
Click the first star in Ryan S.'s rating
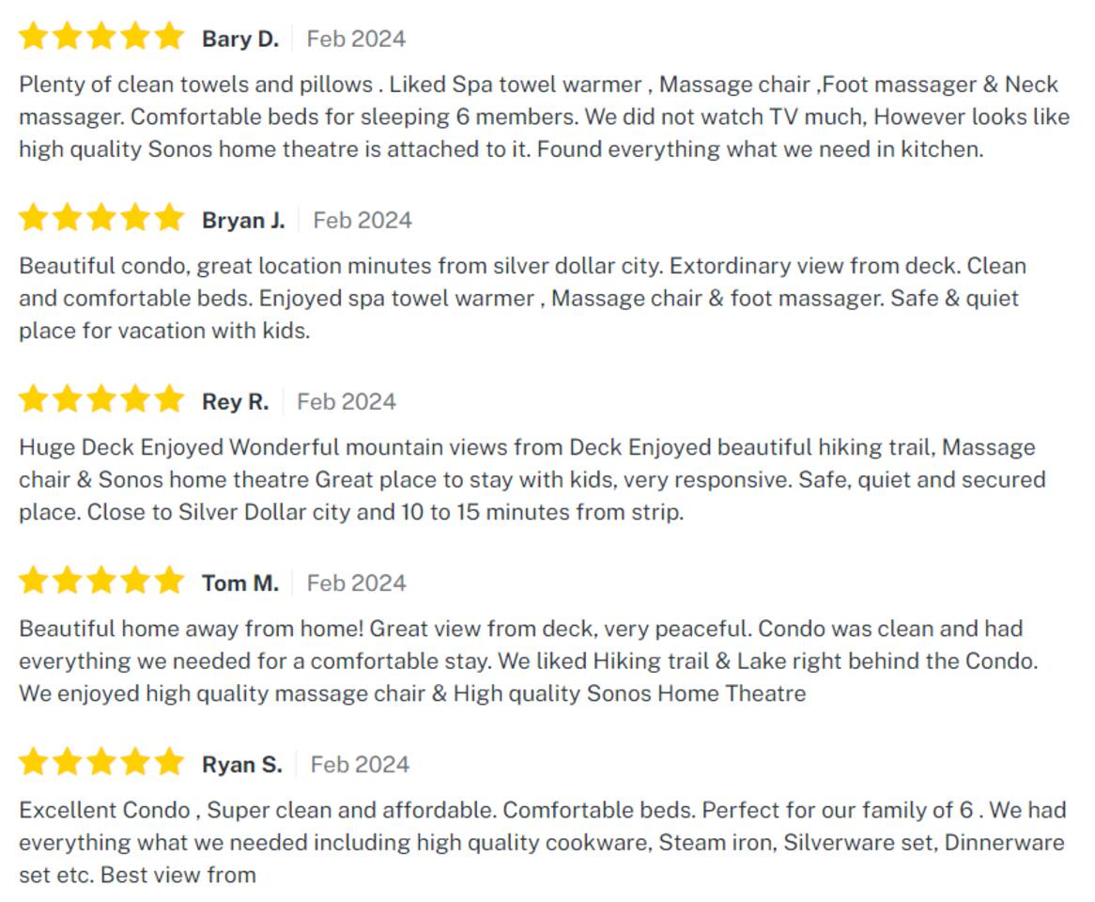pos(33,763)
